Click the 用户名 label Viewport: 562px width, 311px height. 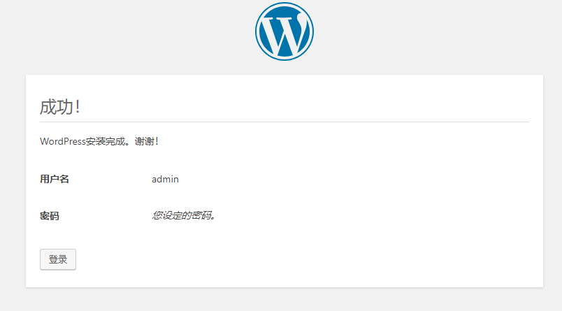pyautogui.click(x=54, y=179)
